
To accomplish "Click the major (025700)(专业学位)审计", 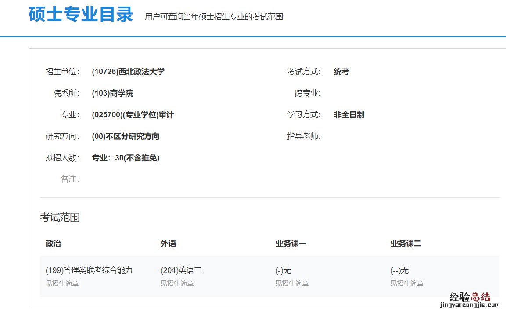I will pos(133,115).
